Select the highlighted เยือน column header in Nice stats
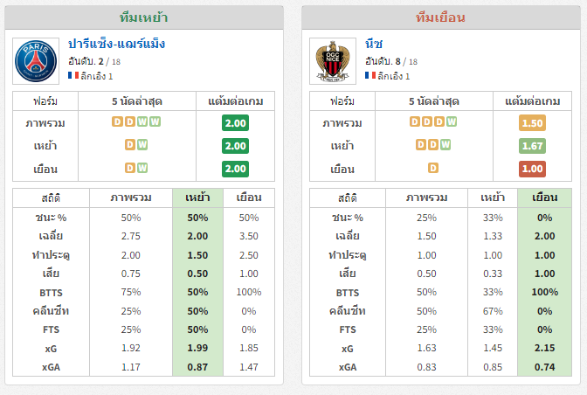The width and height of the screenshot is (587, 395). click(x=545, y=197)
